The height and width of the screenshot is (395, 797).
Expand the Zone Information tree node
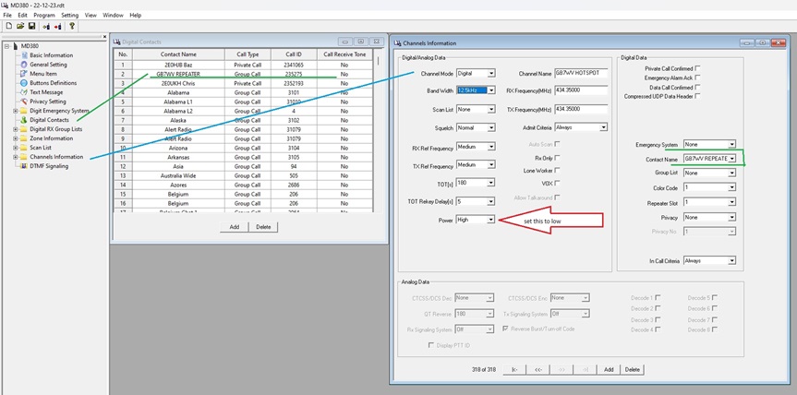click(x=15, y=138)
